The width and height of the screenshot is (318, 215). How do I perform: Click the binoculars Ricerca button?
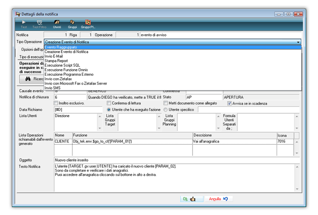32,79
